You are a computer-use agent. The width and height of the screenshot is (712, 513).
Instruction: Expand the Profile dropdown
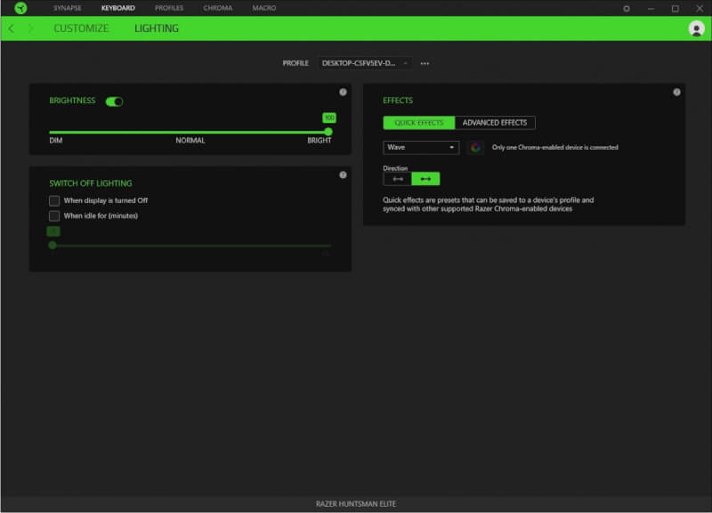click(x=365, y=63)
